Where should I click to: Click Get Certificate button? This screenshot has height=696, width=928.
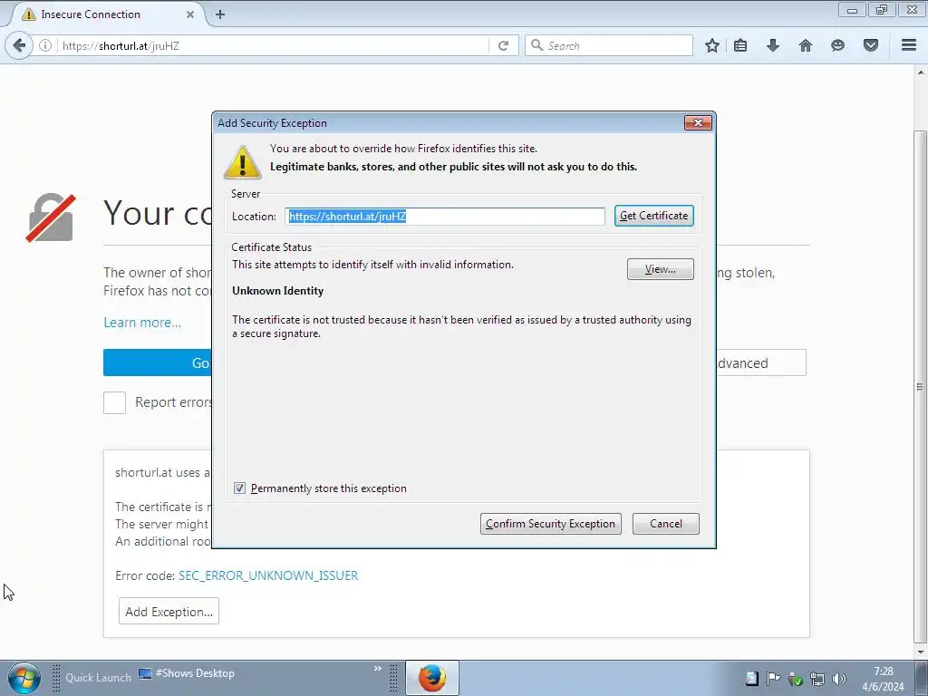click(x=654, y=216)
